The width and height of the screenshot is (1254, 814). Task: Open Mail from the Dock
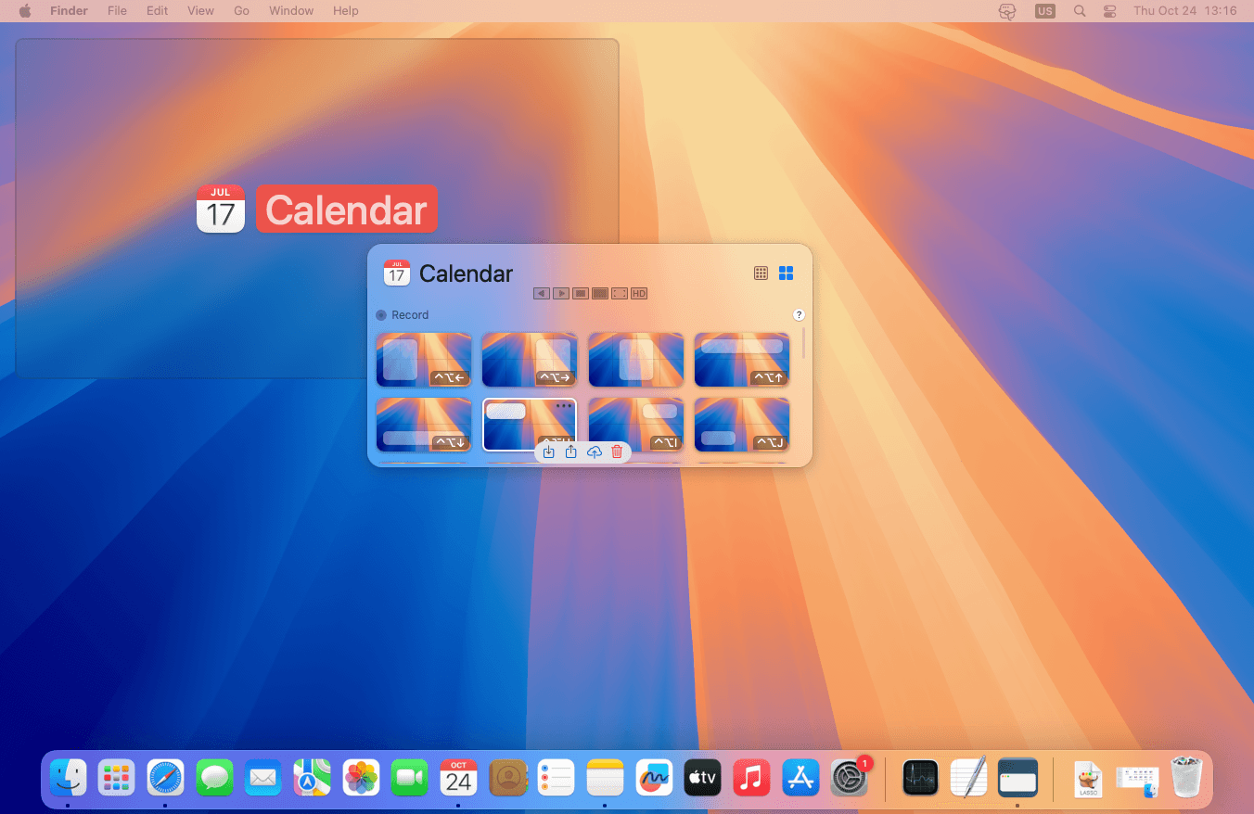tap(263, 778)
